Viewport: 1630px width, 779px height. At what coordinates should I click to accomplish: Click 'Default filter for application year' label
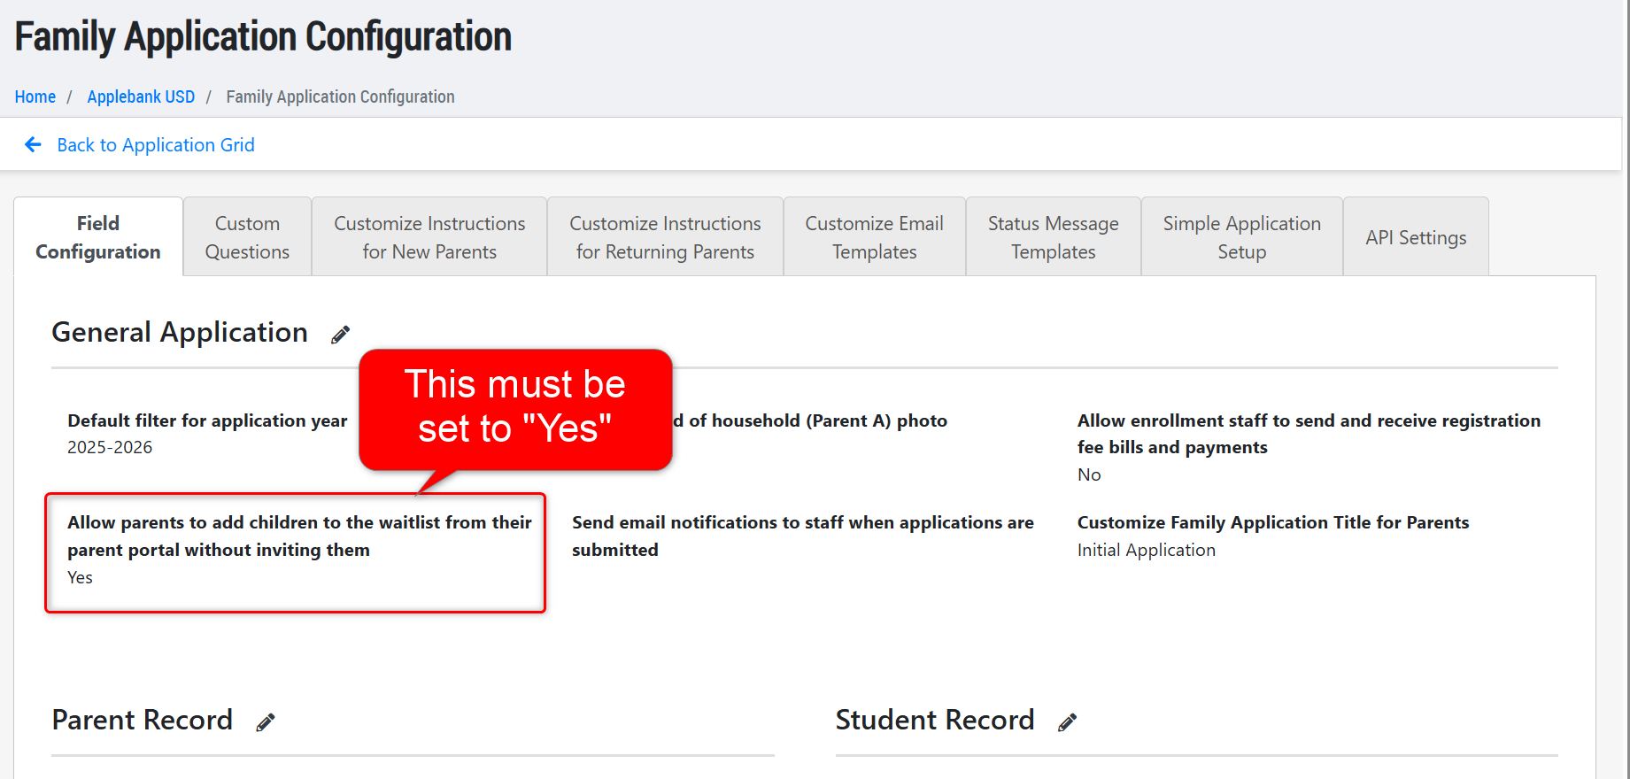[207, 420]
